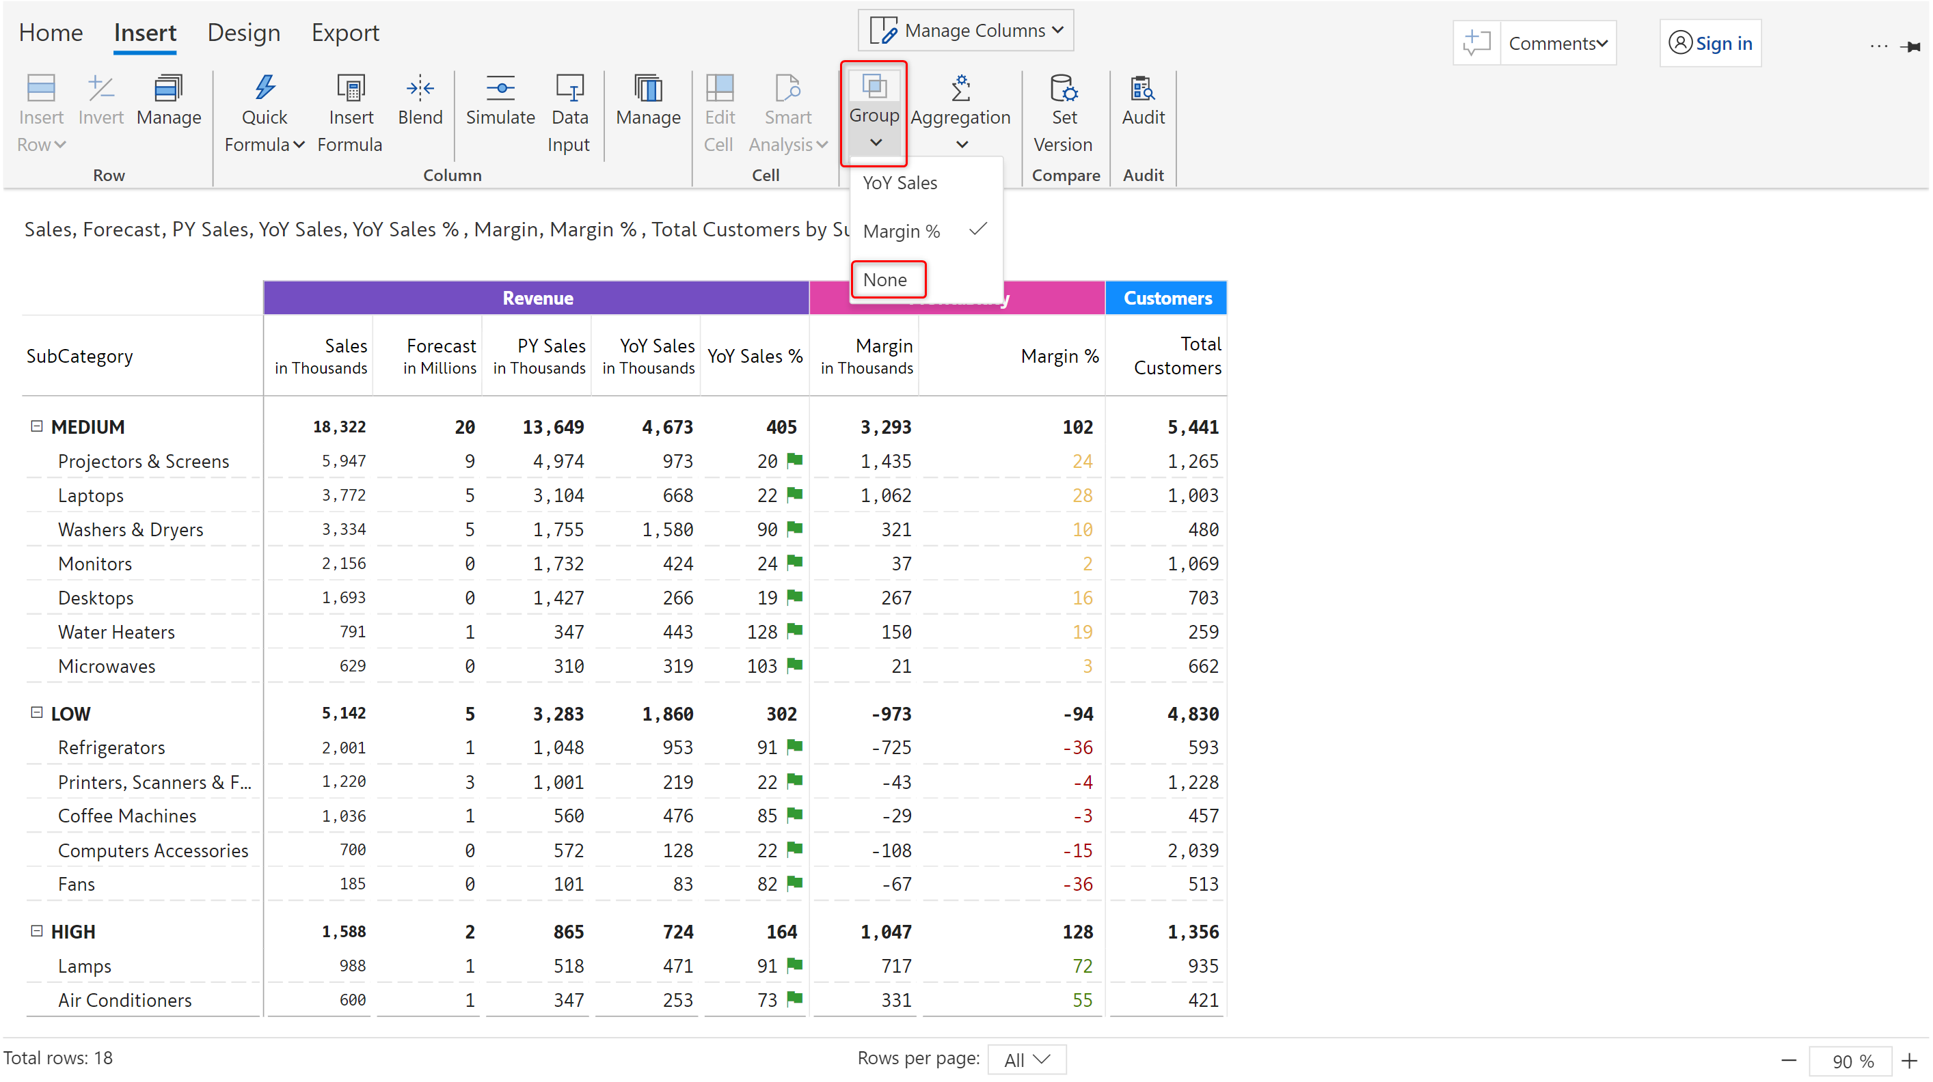Viewport: 1933px width, 1082px height.
Task: Collapse the HIGH row group
Action: coord(36,930)
